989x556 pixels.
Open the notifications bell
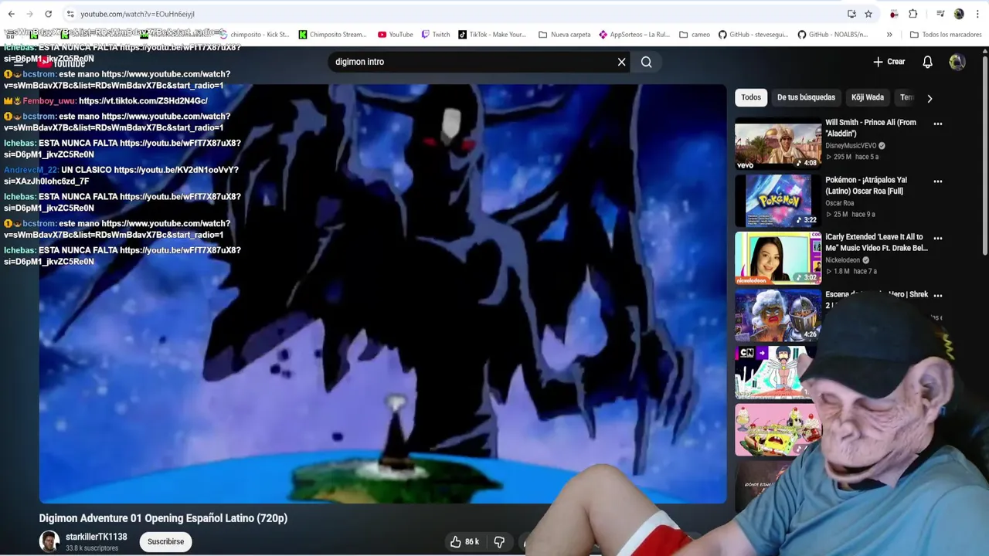[927, 62]
